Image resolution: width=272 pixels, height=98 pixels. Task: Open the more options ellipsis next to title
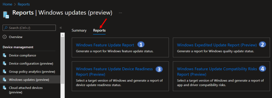pyautogui.click(x=120, y=13)
